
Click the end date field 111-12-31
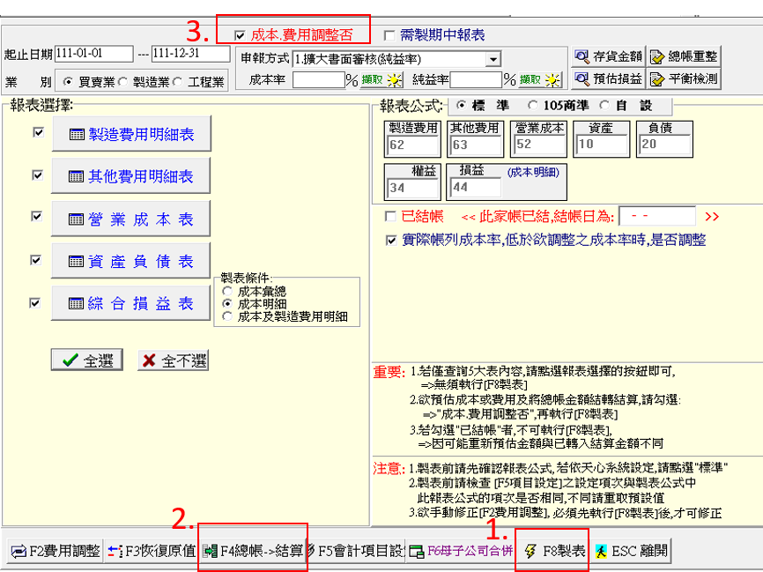coord(190,54)
